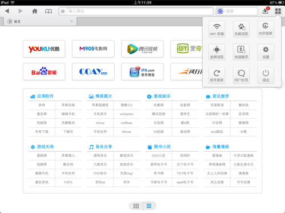Open the 腾讯视频 tile
This screenshot has width=285, height=213.
click(142, 49)
